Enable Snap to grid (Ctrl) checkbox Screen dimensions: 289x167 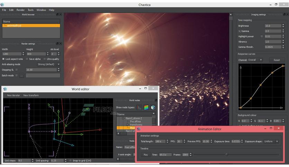click(x=70, y=160)
